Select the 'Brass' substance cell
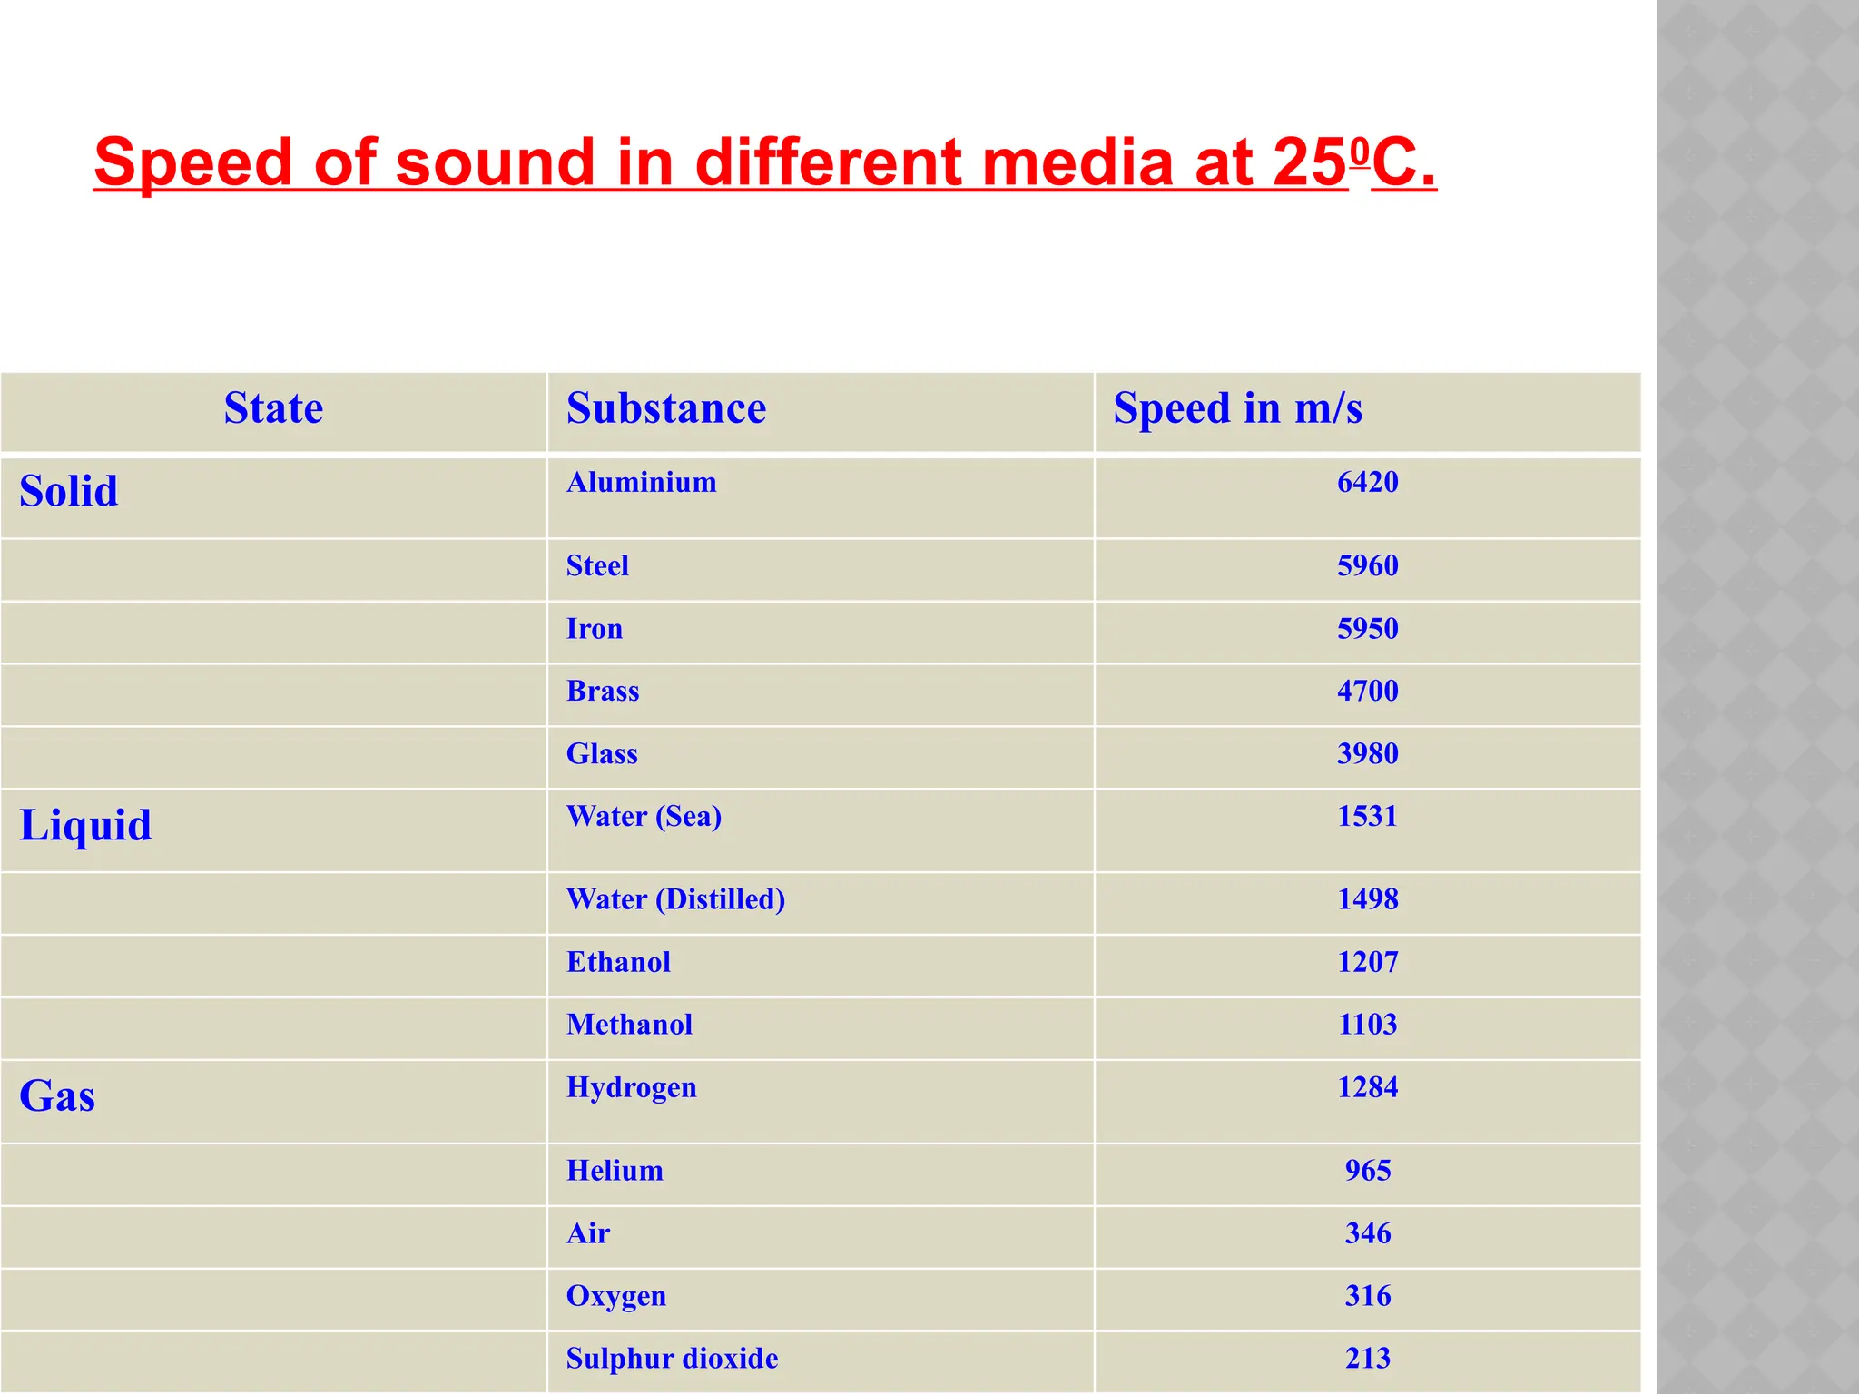Viewport: 1859px width, 1394px height. 821,695
